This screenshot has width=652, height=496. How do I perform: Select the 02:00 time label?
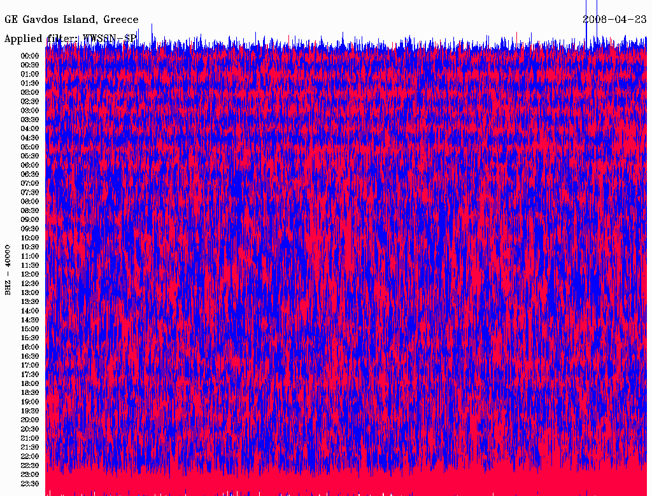coord(30,93)
